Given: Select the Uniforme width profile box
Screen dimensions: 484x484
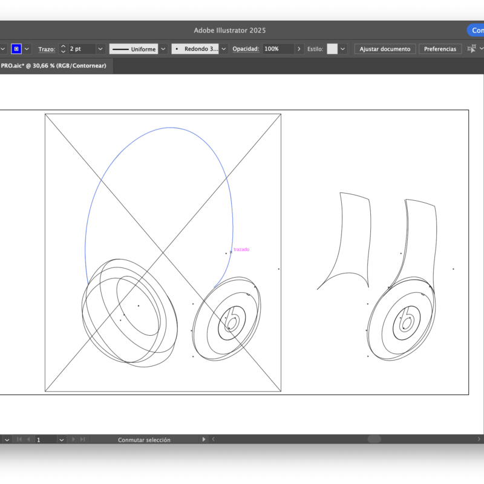Looking at the screenshot, I should (132, 49).
